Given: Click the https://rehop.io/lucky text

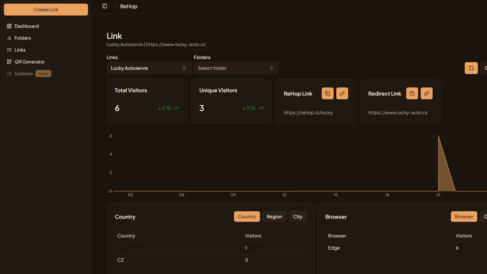Looking at the screenshot, I should [308, 113].
